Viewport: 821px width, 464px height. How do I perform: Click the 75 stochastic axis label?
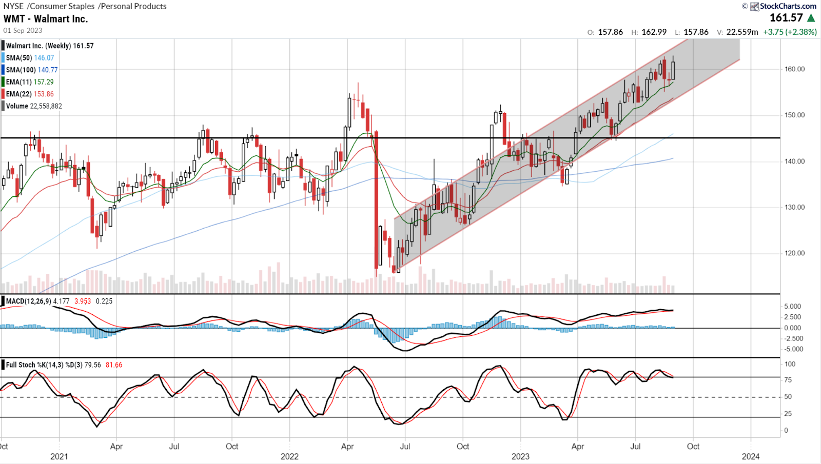[x=788, y=380]
